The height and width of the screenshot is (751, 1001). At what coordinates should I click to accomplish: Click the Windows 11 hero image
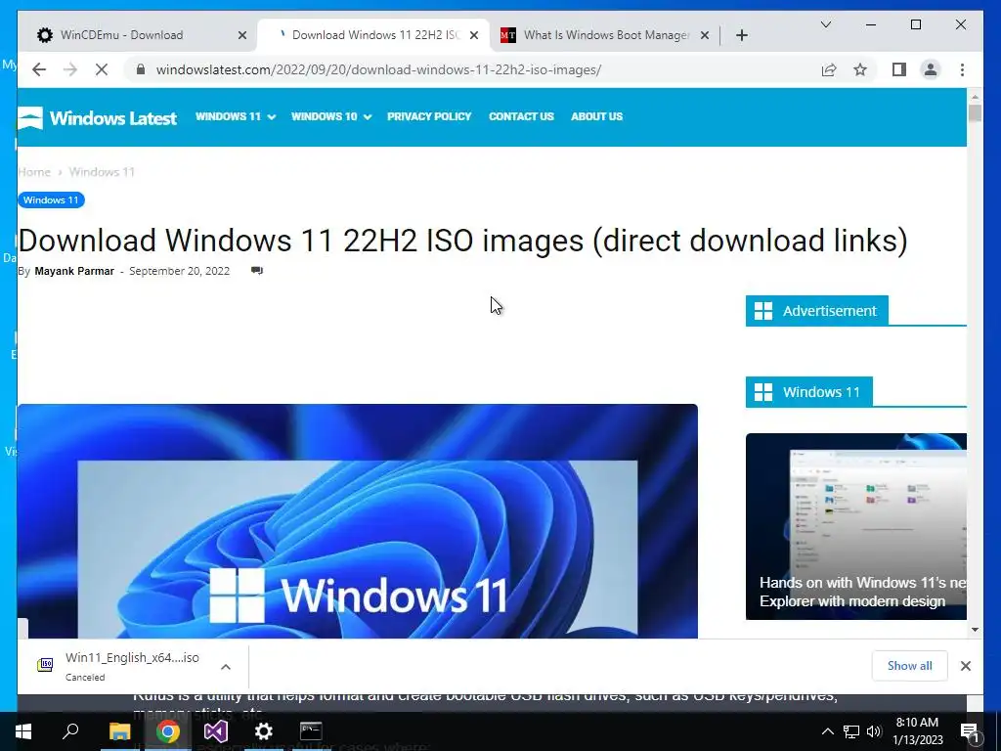click(x=358, y=521)
